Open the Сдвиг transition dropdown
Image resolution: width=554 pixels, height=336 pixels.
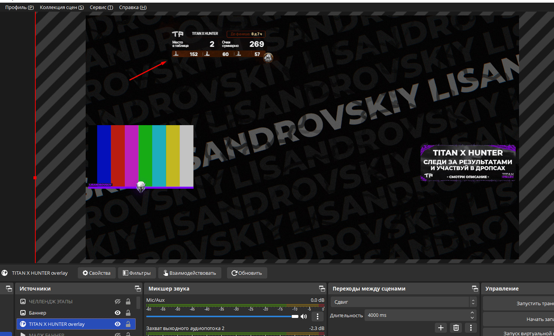coord(404,302)
